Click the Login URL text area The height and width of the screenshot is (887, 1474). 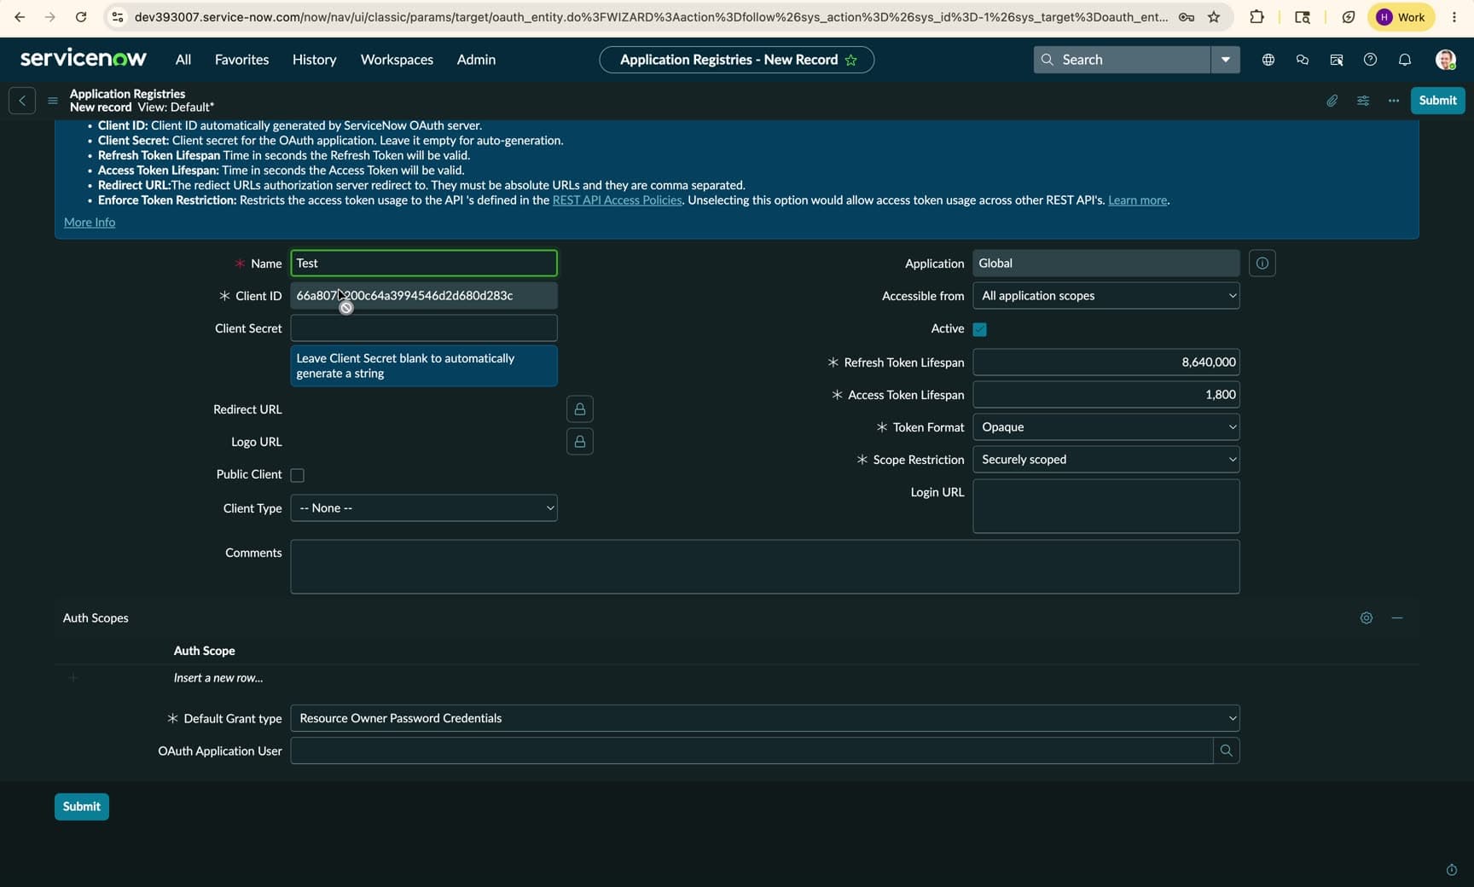[1106, 506]
